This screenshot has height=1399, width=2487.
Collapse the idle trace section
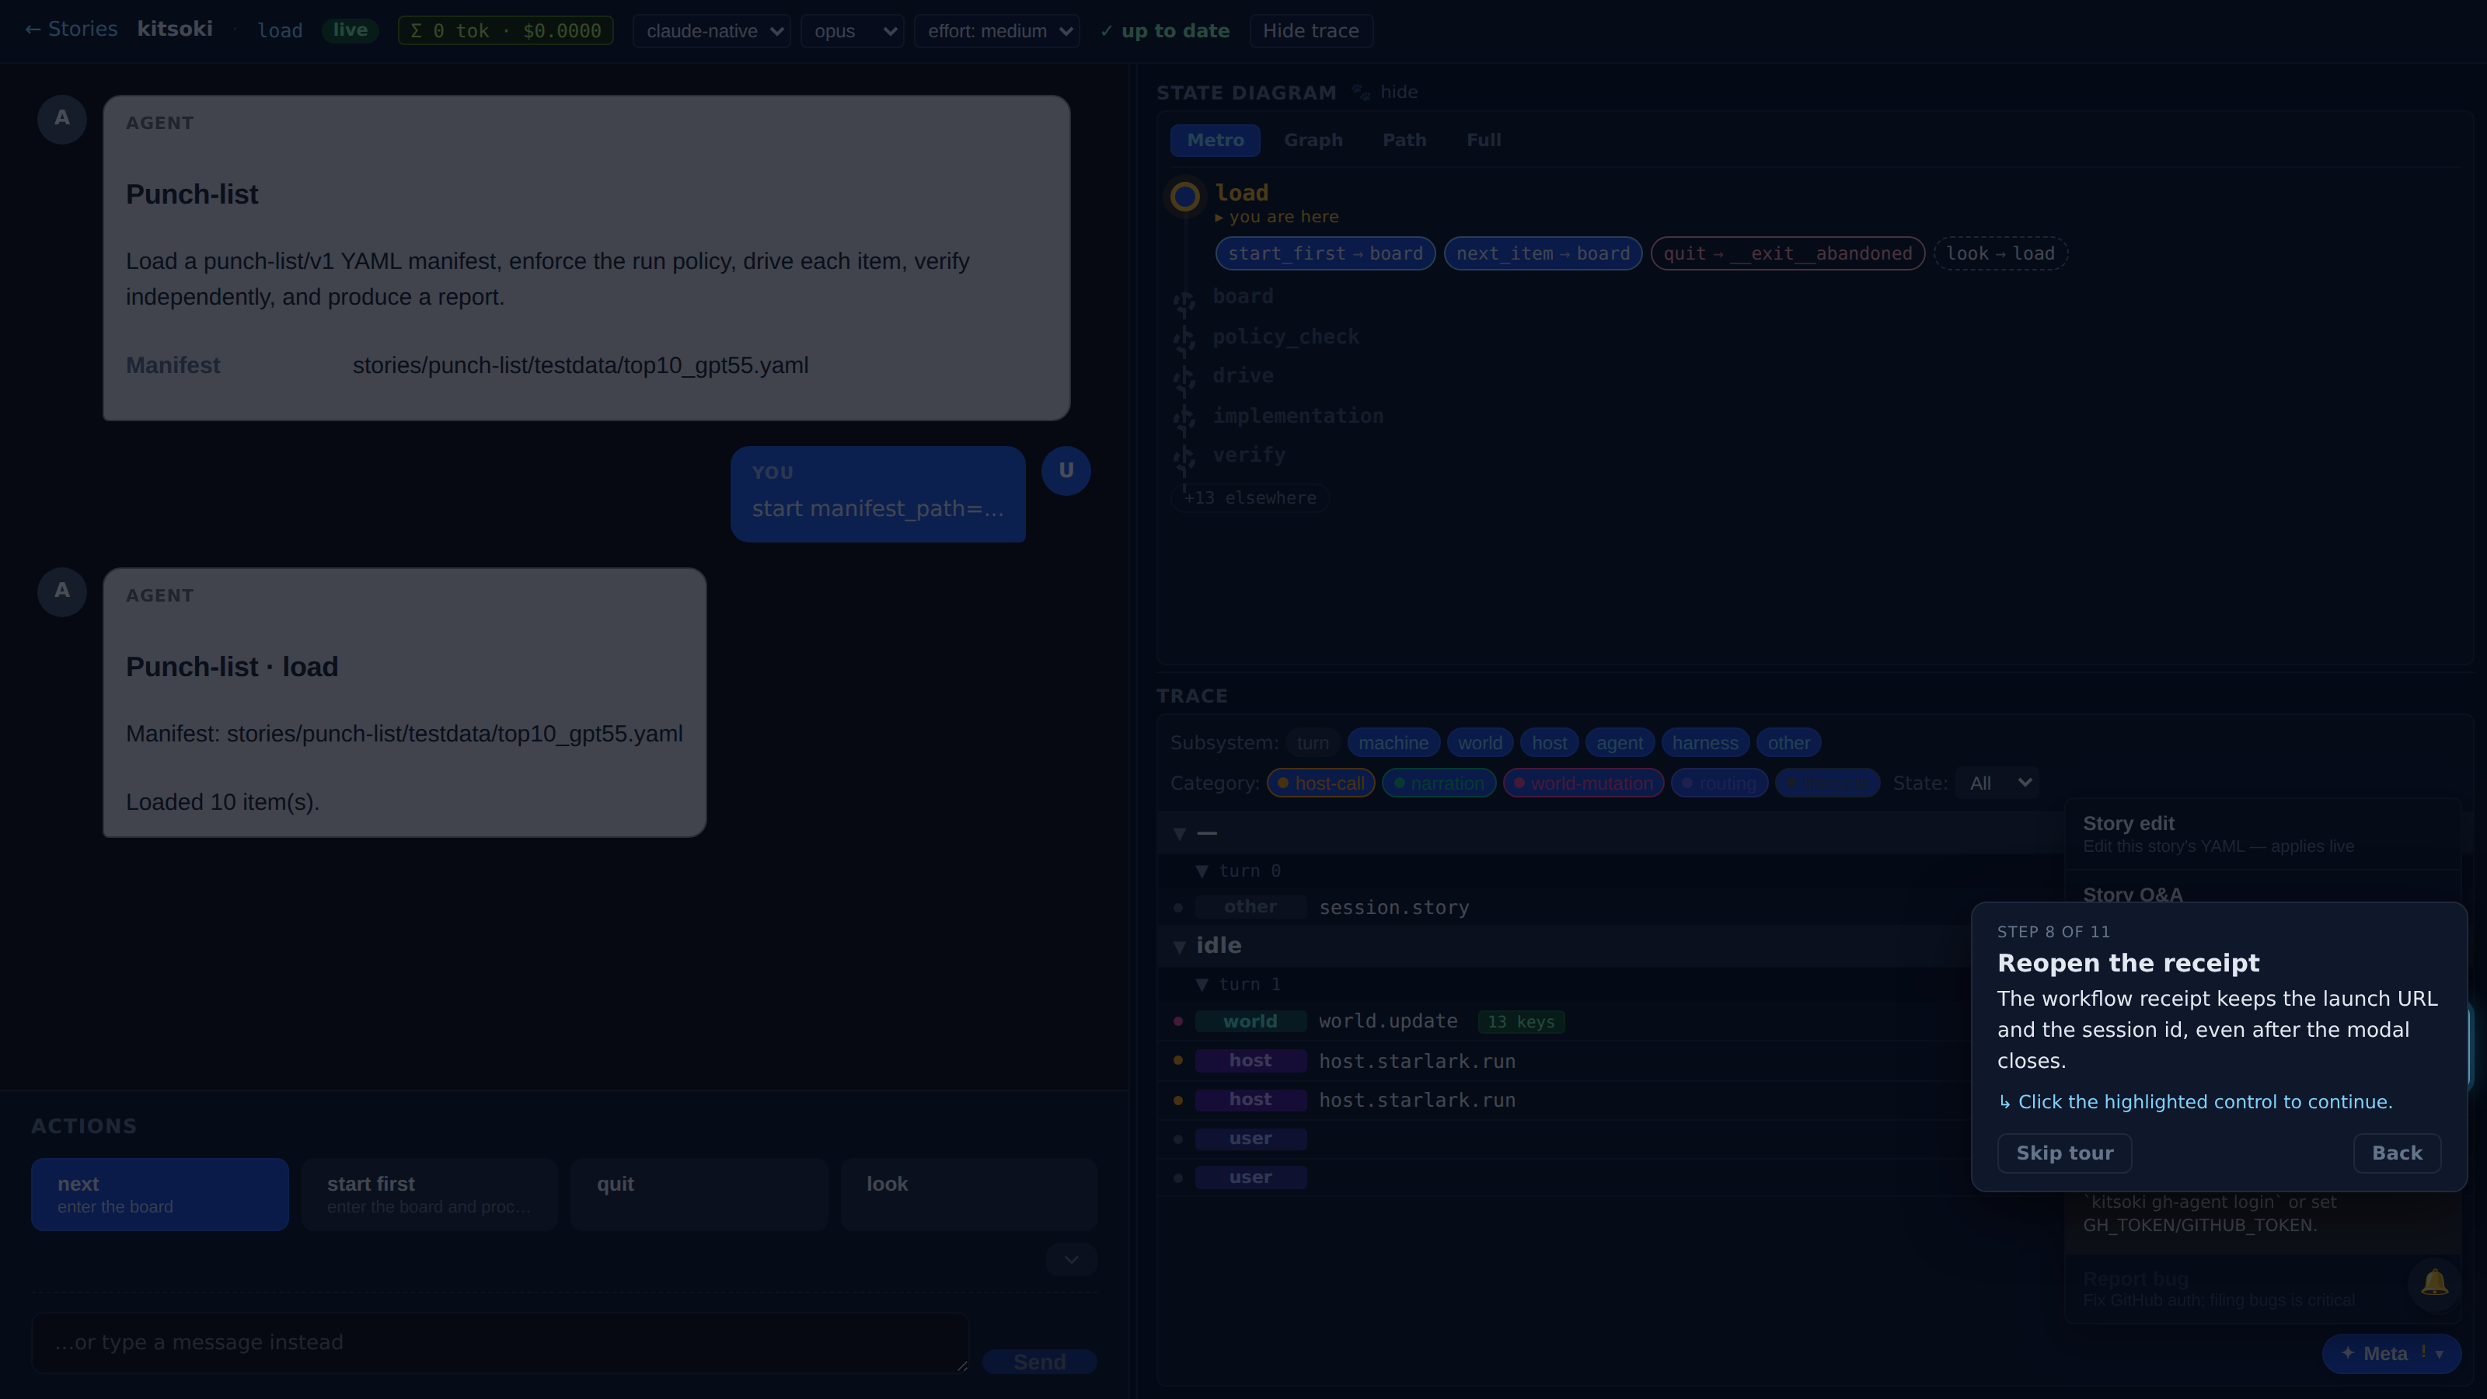tap(1179, 947)
